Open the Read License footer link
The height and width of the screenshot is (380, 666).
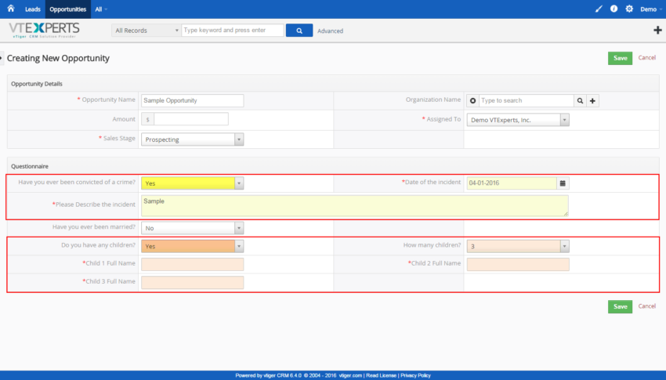coord(381,375)
